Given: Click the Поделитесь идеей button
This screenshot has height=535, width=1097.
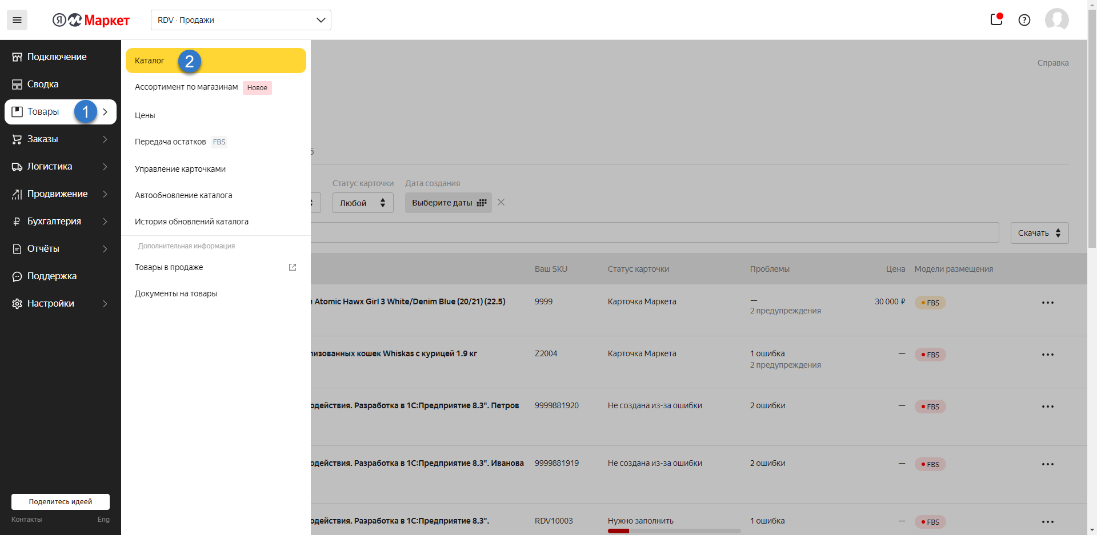Looking at the screenshot, I should pyautogui.click(x=61, y=501).
